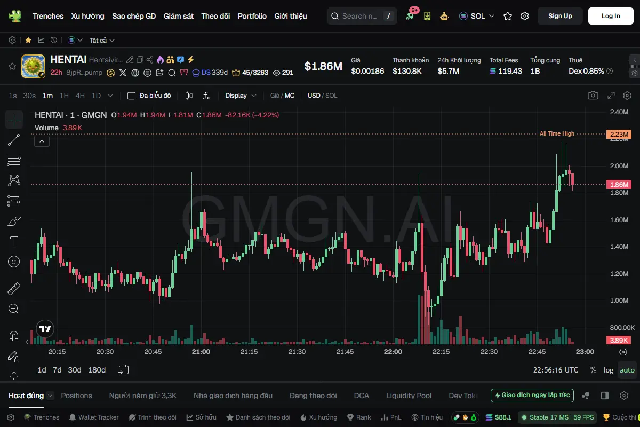Click the Log In button

pyautogui.click(x=611, y=16)
